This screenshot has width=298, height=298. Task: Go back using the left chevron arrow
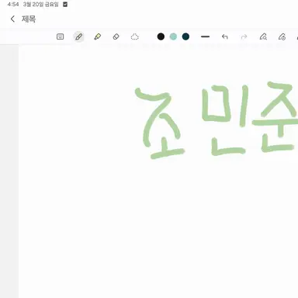[12, 19]
